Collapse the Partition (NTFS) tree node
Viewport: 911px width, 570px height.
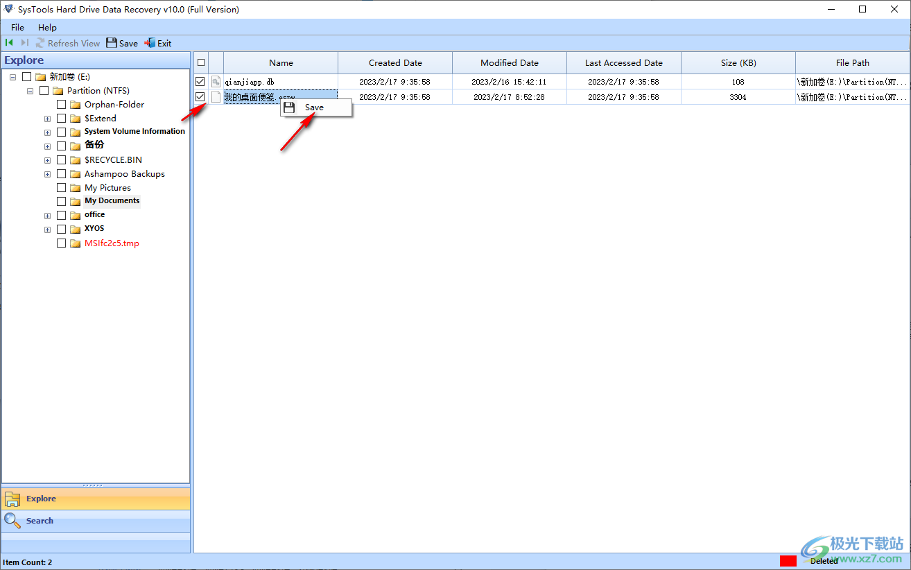(31, 91)
